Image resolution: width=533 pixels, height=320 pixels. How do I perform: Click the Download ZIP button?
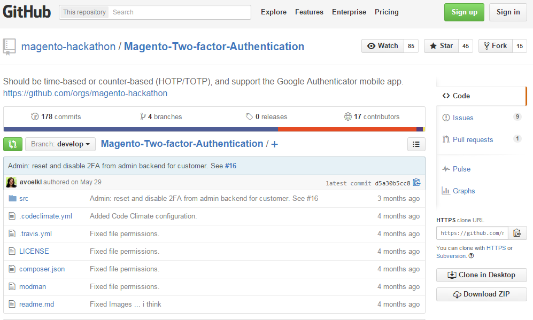point(481,294)
